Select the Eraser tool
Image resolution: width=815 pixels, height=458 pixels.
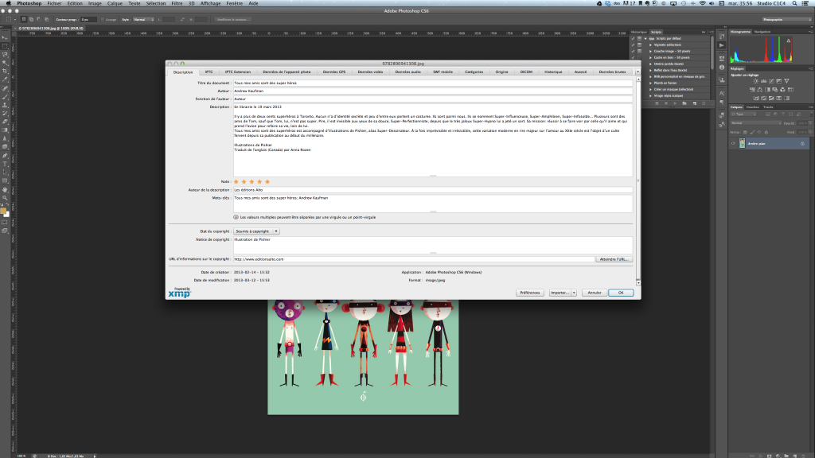[6, 122]
